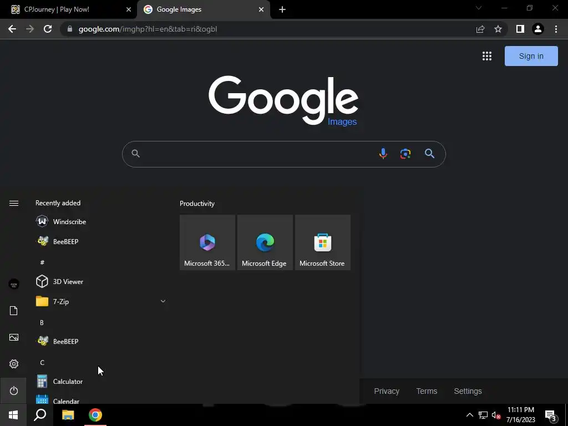Click the Windows Start button
Viewport: 568px width, 426px height.
(13, 415)
